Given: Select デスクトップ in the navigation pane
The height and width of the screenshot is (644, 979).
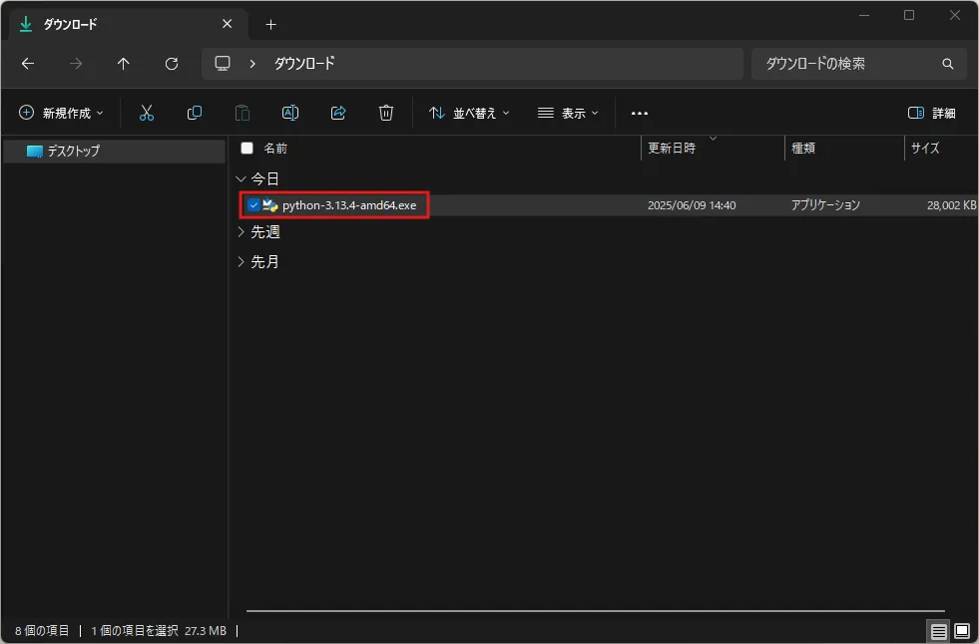Looking at the screenshot, I should [114, 151].
